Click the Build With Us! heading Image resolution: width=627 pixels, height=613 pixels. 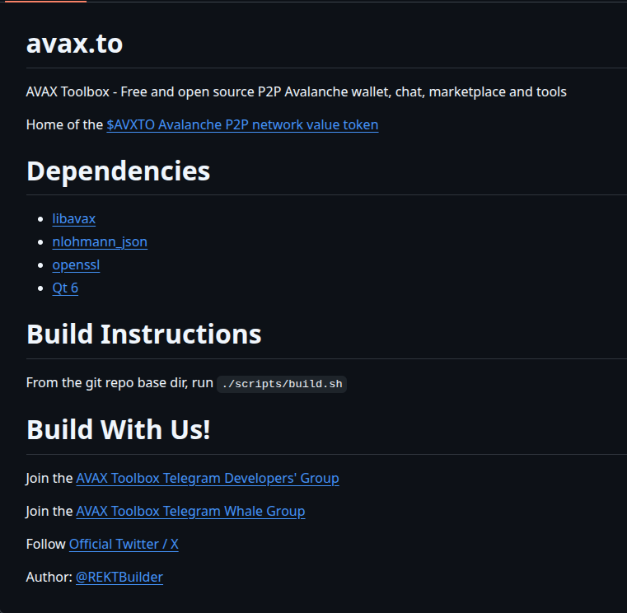point(119,429)
